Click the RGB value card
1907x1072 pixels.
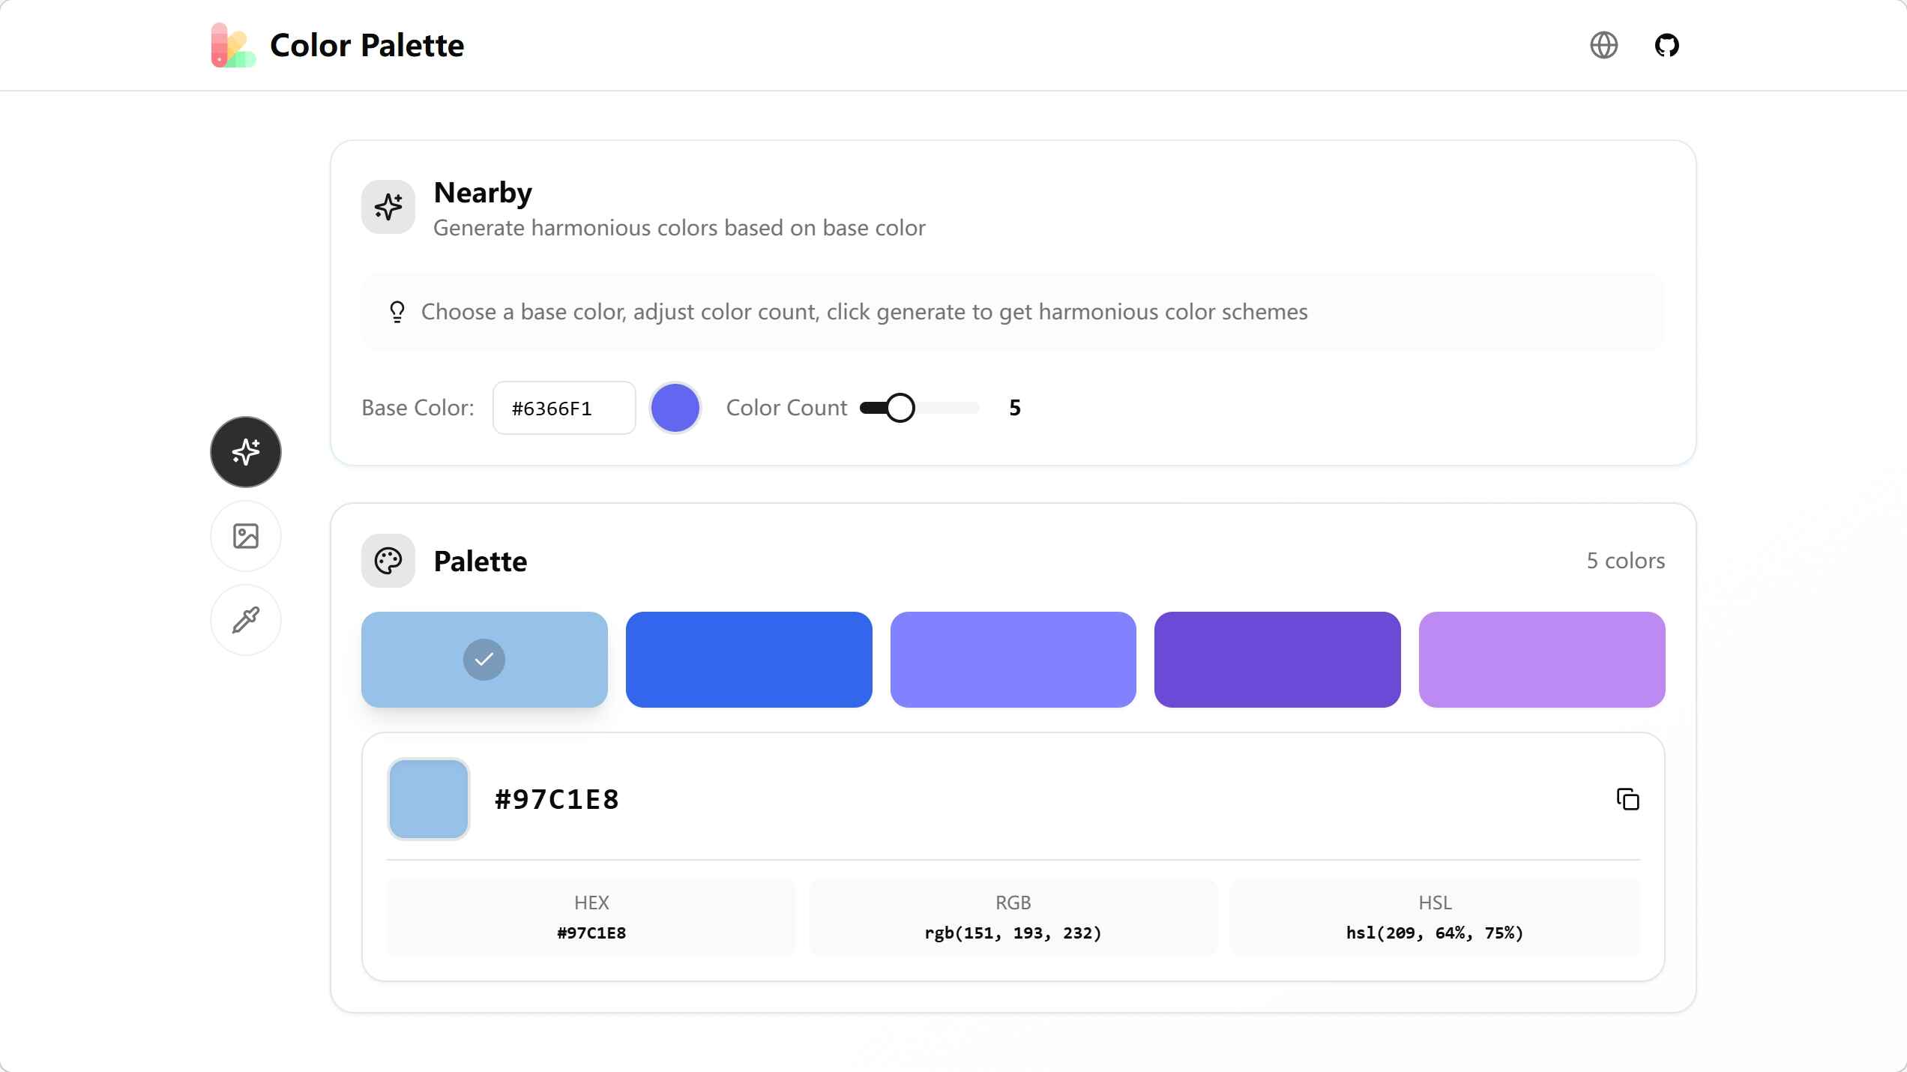tap(1013, 918)
